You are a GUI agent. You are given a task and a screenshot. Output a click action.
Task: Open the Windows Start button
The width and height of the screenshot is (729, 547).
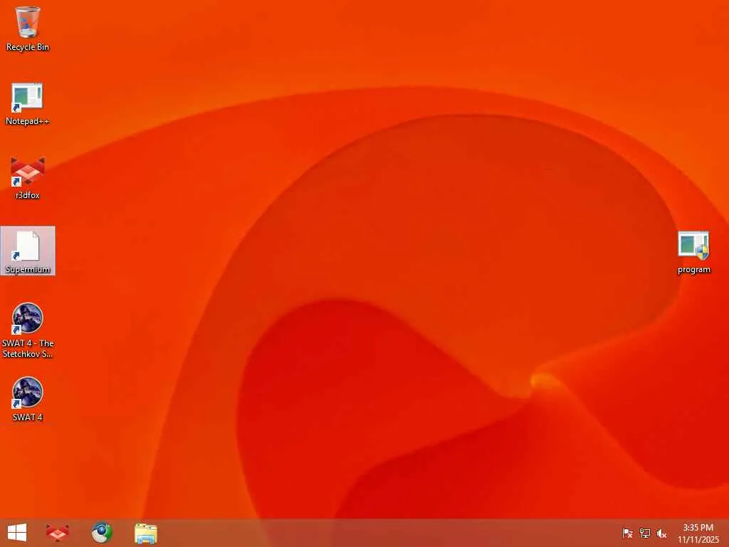pyautogui.click(x=17, y=533)
